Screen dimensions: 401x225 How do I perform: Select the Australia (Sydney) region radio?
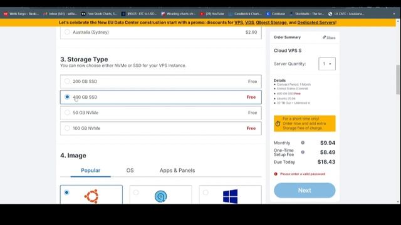click(x=67, y=32)
